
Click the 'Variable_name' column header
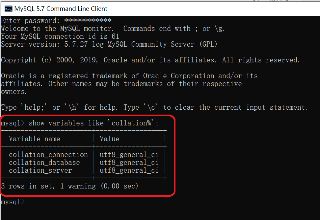pyautogui.click(x=35, y=139)
